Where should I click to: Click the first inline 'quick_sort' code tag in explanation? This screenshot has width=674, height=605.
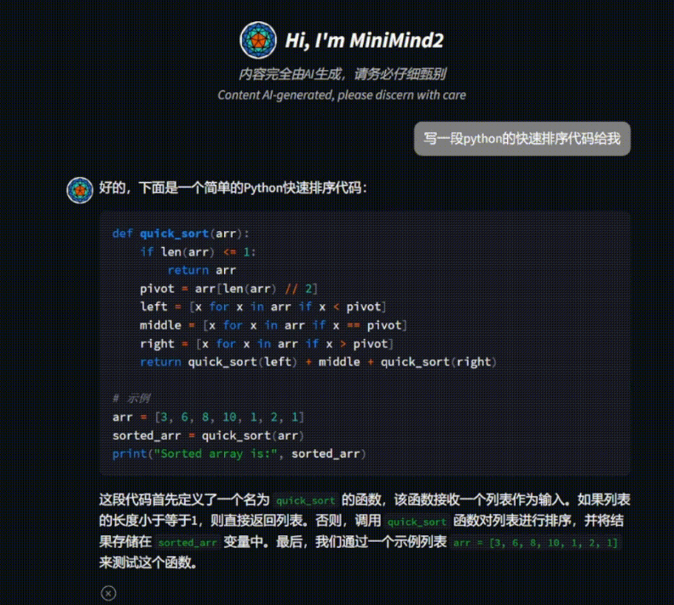tap(305, 500)
